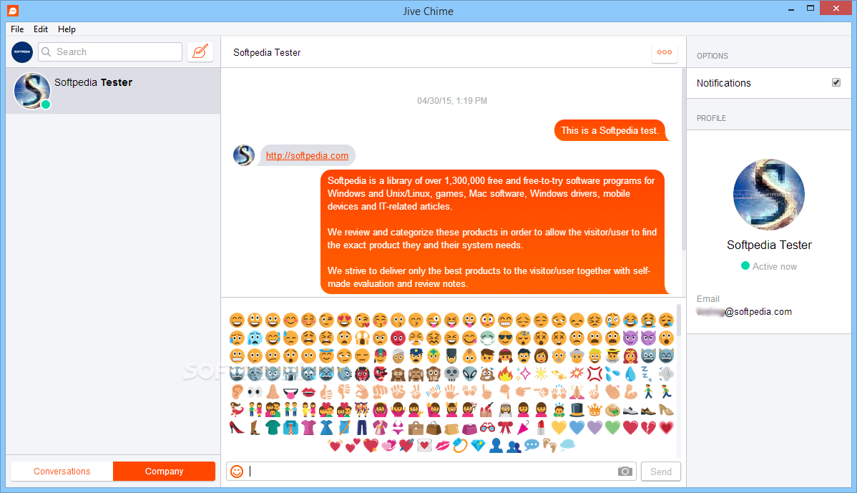Insert the Zzz sleeping symbol emoji
The width and height of the screenshot is (857, 493).
[x=648, y=374]
